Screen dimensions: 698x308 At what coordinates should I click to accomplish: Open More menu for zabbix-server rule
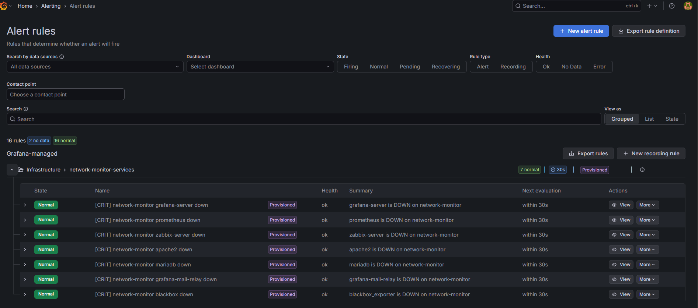(x=647, y=235)
